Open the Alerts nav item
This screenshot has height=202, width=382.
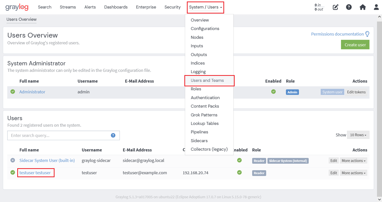click(90, 7)
